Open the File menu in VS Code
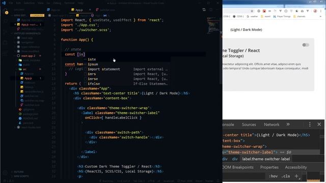 (x=11, y=3)
